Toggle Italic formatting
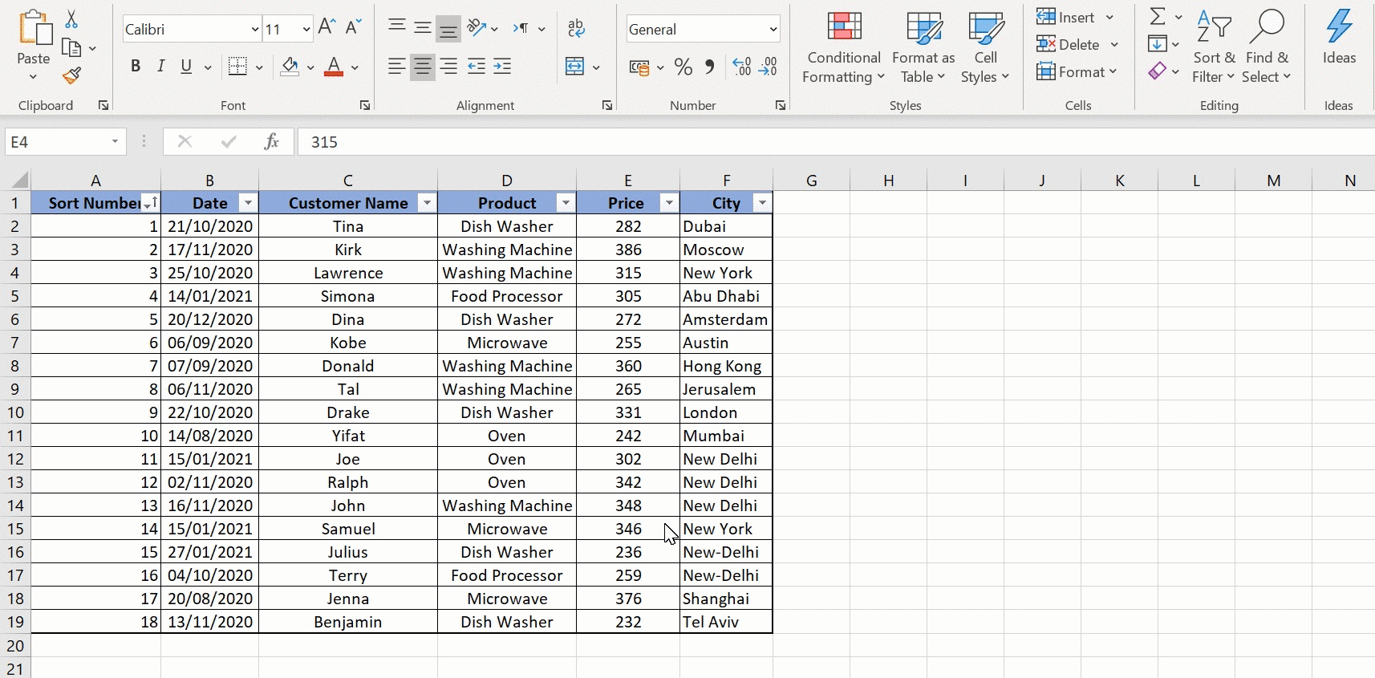The width and height of the screenshot is (1375, 678). [161, 67]
